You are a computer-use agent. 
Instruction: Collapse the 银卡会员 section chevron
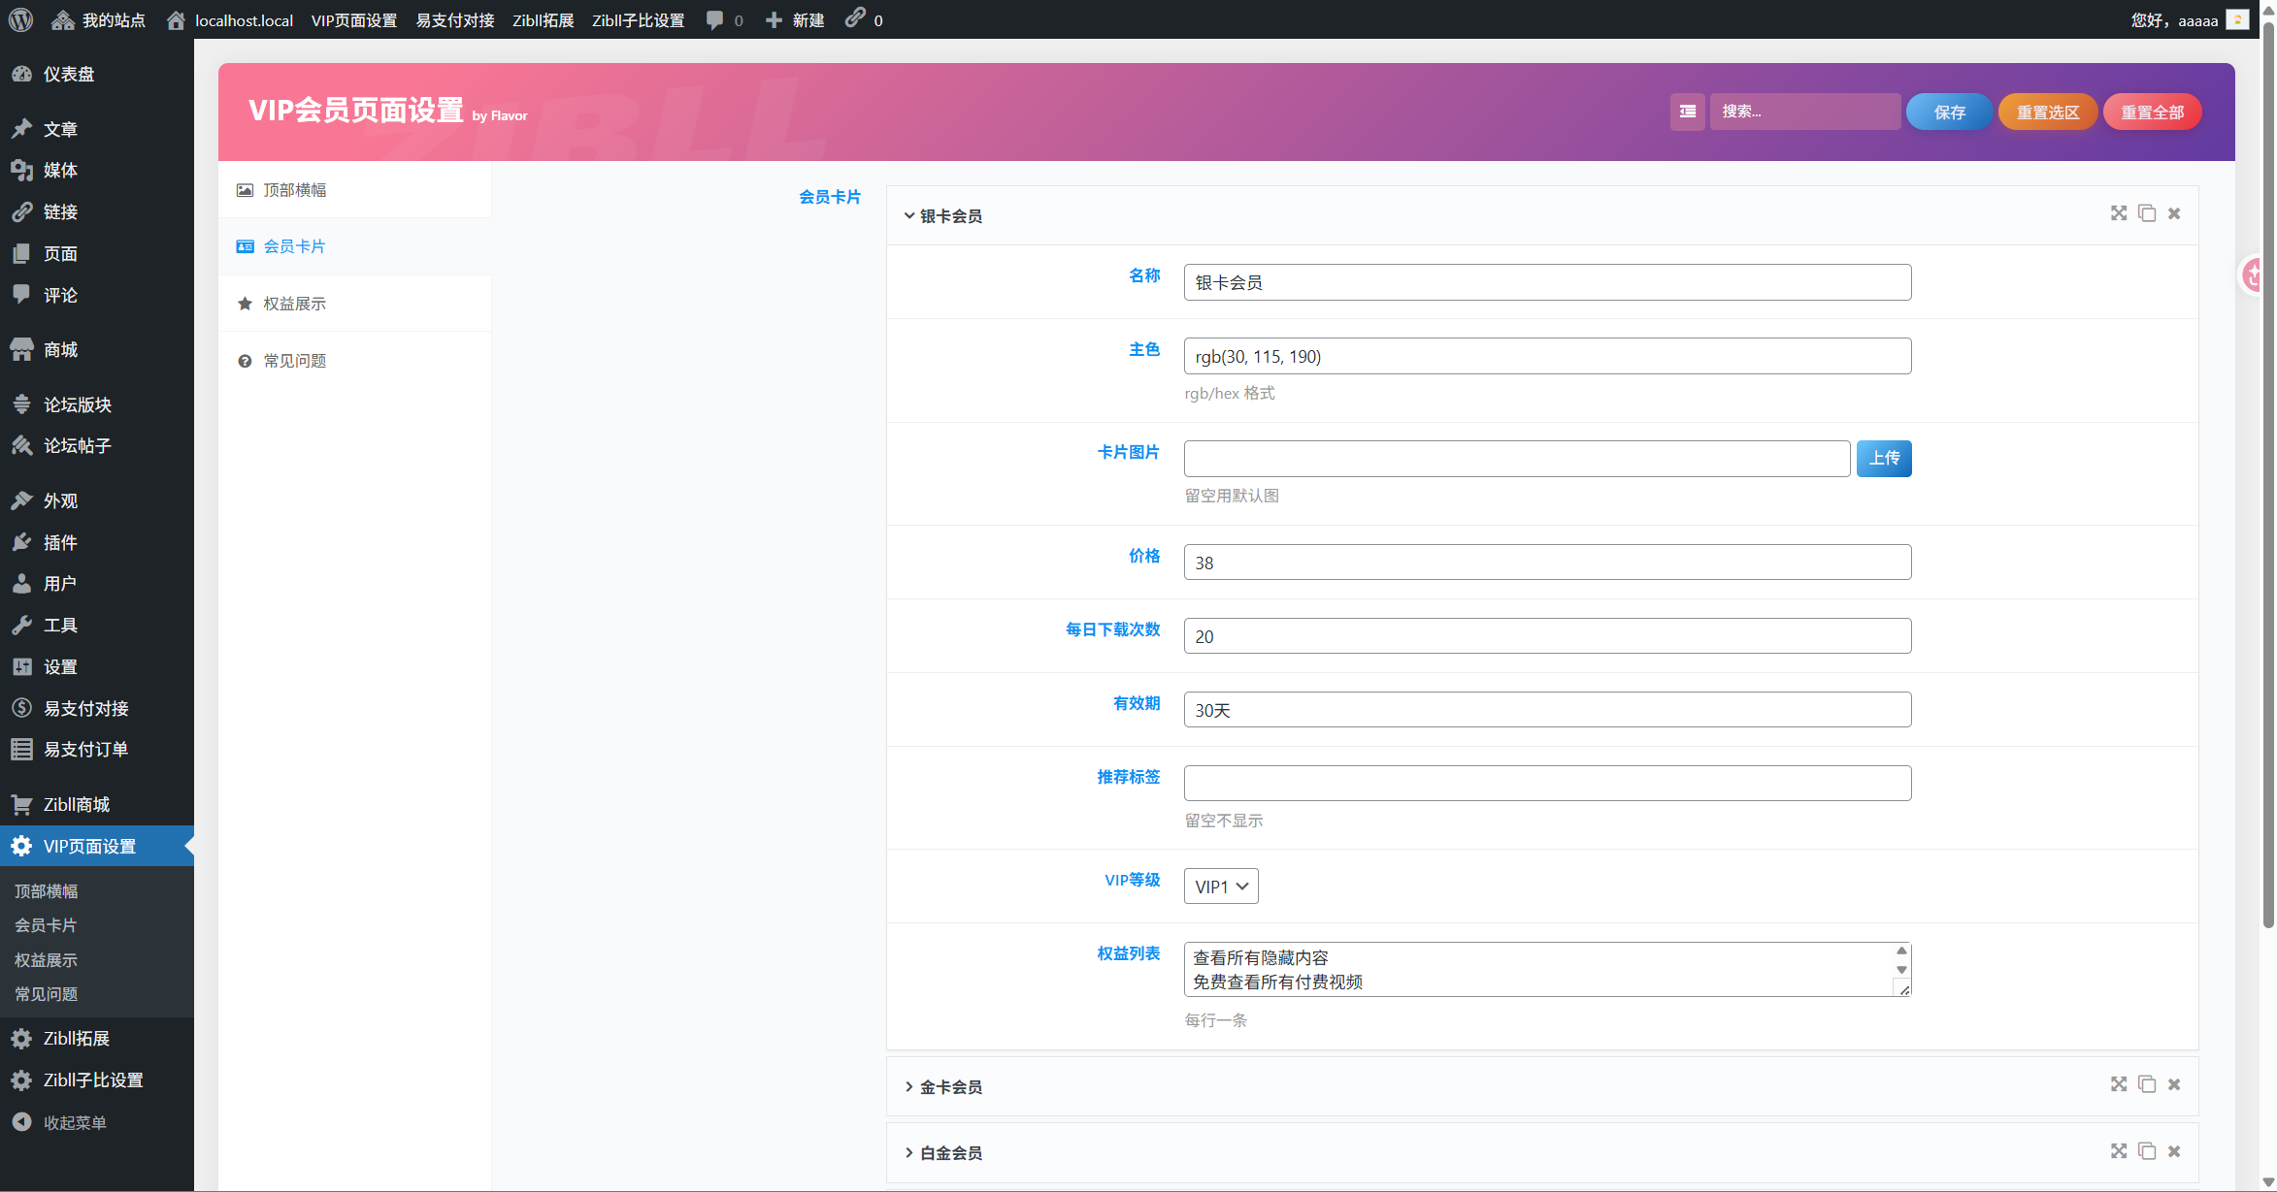click(x=908, y=215)
